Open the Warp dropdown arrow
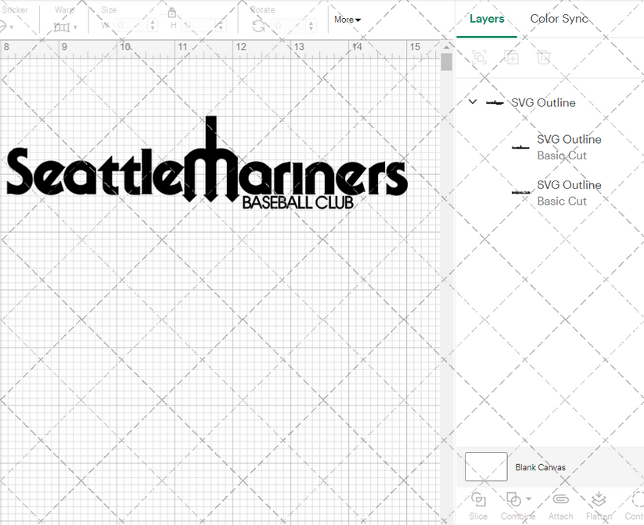 pyautogui.click(x=77, y=27)
